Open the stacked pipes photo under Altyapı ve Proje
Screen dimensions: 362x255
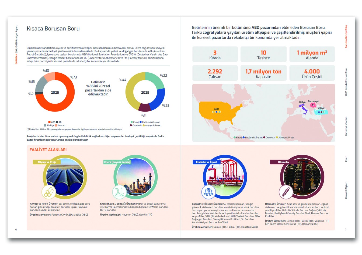pyautogui.click(x=65, y=177)
